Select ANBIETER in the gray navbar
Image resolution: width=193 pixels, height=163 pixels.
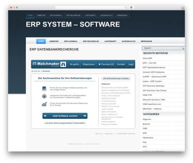click(x=54, y=41)
